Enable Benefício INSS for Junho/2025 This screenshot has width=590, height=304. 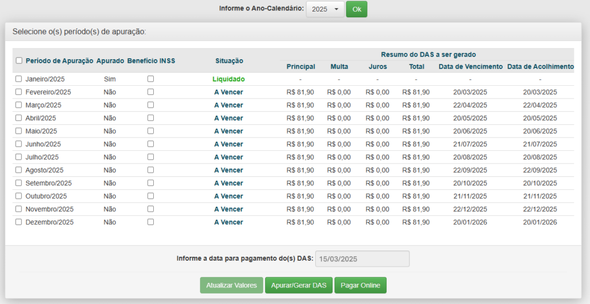[150, 144]
